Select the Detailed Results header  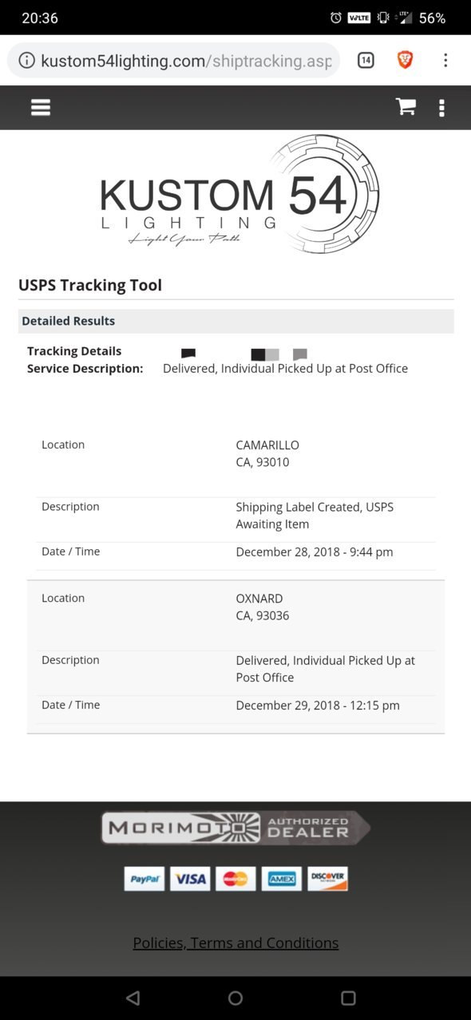coord(235,321)
